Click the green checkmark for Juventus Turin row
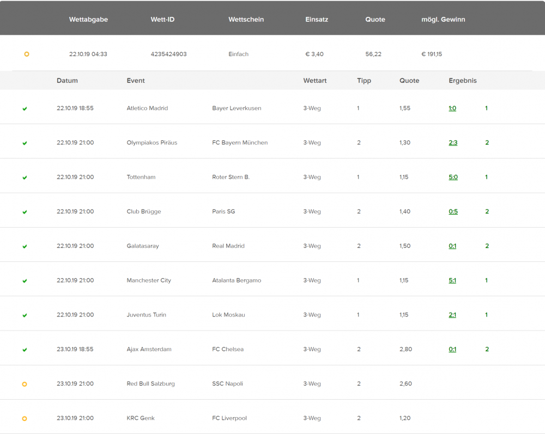Image resolution: width=545 pixels, height=434 pixels. [25, 315]
